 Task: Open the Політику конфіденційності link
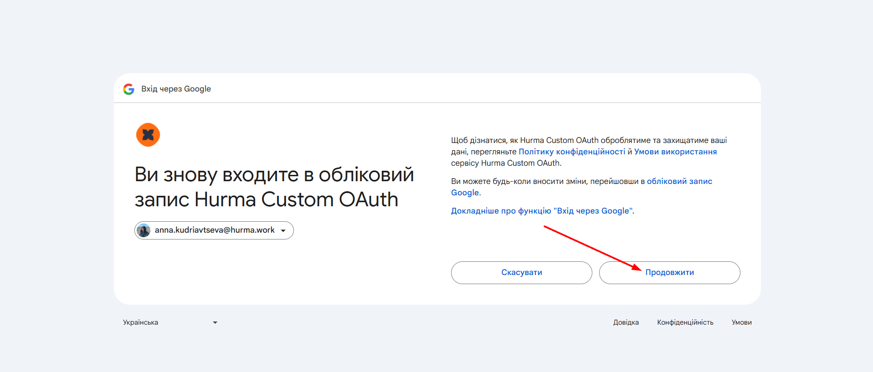point(572,152)
